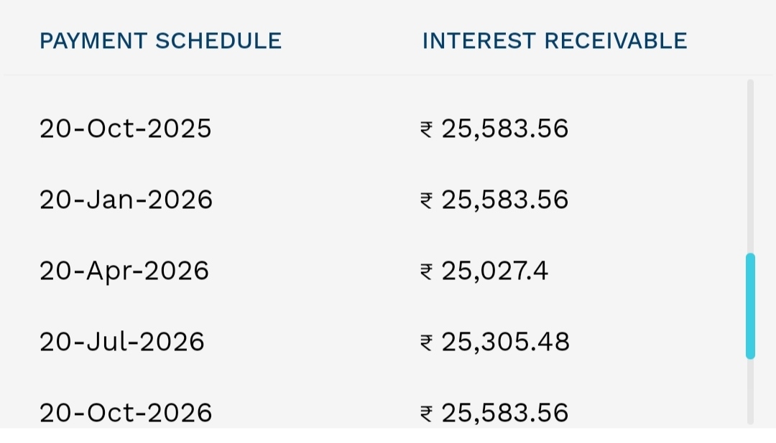Click 25,583.56 amount for 20-Oct-2026

[505, 414]
